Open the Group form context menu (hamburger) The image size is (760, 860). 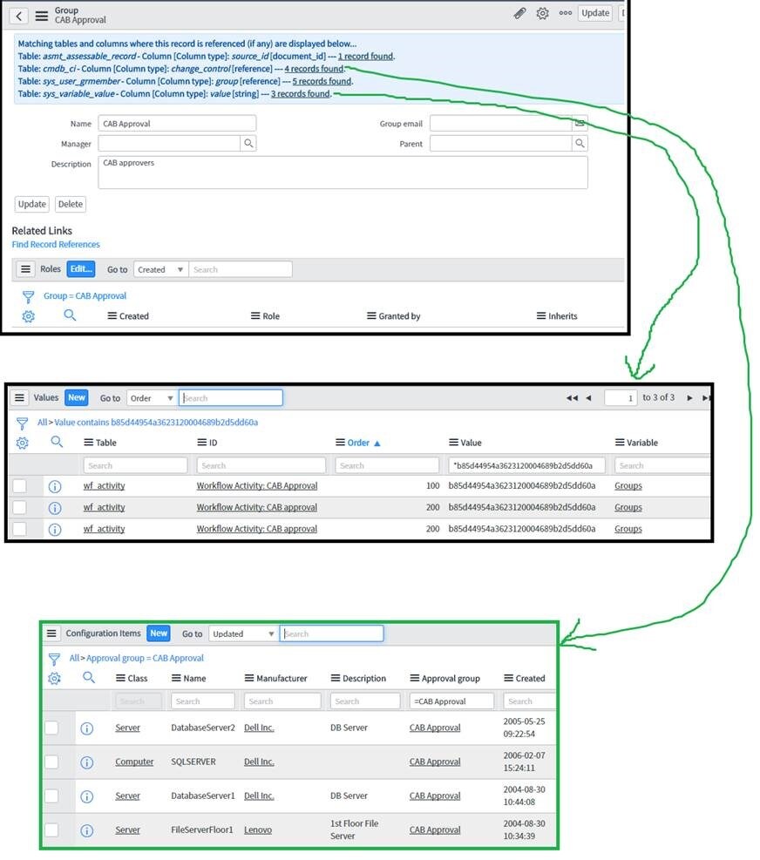pos(42,16)
